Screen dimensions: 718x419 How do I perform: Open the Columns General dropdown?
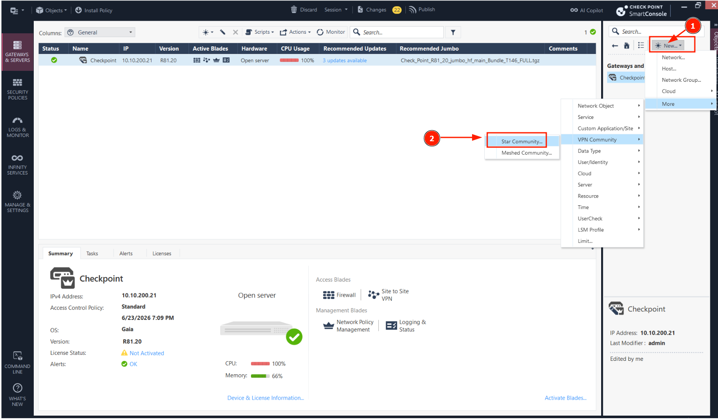[100, 32]
